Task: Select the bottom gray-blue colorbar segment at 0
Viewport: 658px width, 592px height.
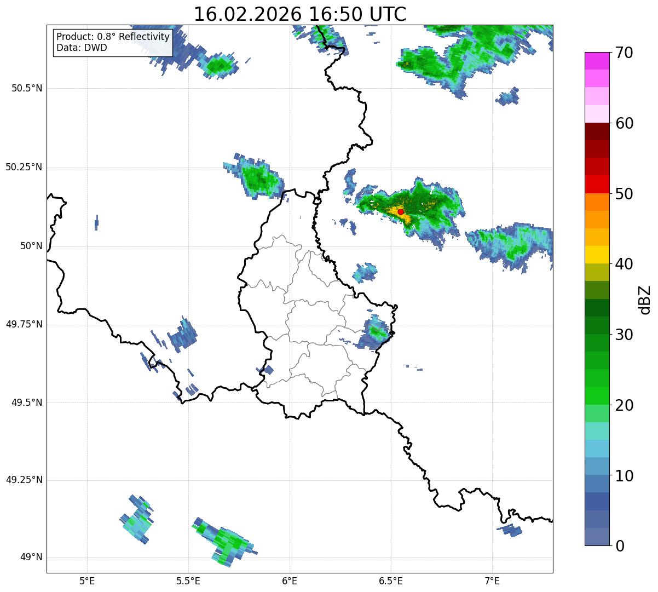Action: 597,537
